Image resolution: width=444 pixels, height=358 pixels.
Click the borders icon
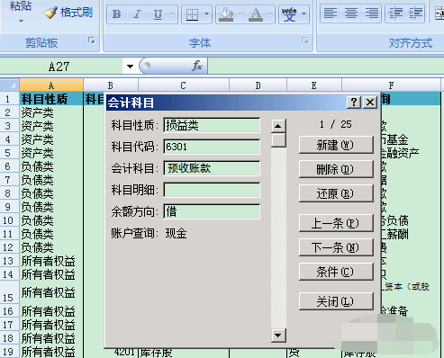pyautogui.click(x=192, y=14)
